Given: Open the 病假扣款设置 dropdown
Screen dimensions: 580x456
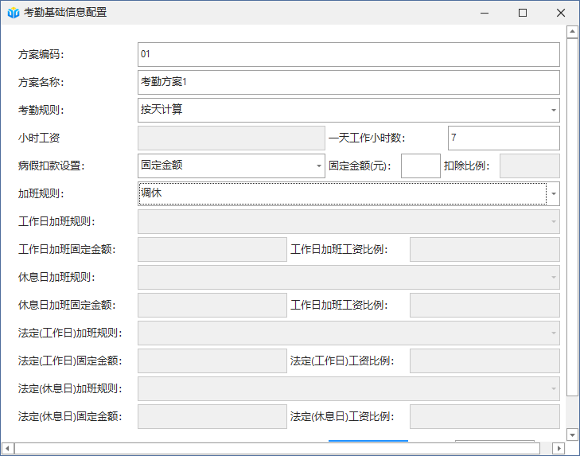Looking at the screenshot, I should click(x=232, y=166).
